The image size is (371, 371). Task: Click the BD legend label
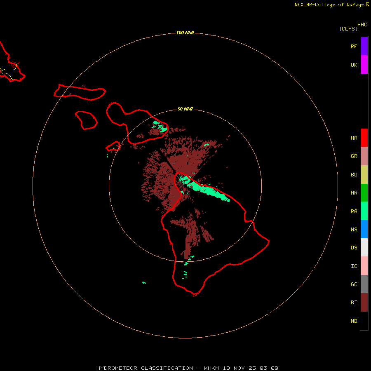354,175
